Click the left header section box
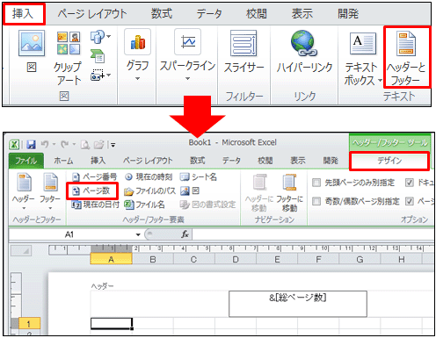The image size is (436, 338). (160, 304)
